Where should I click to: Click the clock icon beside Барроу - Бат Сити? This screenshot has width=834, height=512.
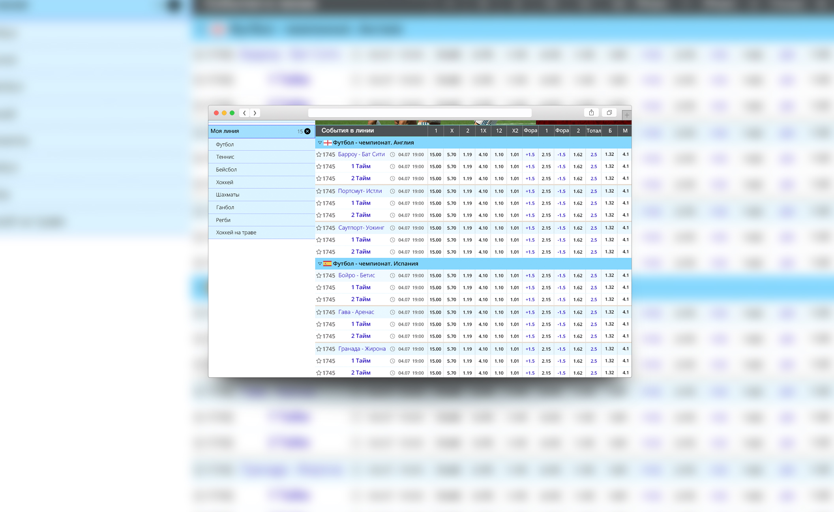pyautogui.click(x=392, y=155)
